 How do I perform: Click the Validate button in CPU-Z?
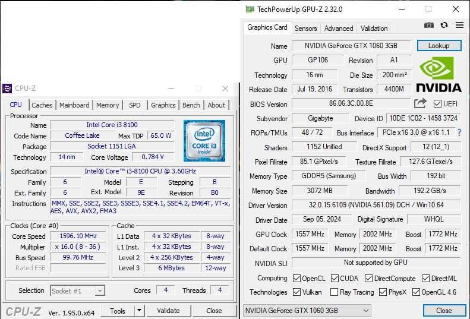click(x=168, y=311)
